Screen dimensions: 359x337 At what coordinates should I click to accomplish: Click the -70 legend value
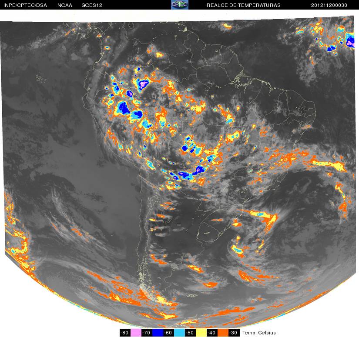147,333
